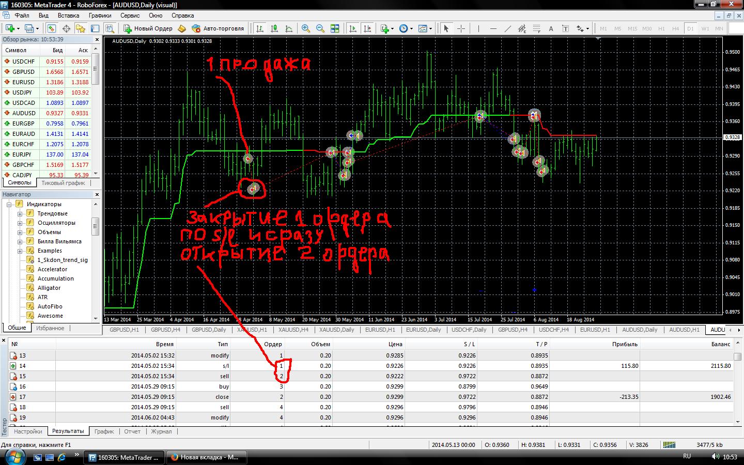Tile chart windows icon
This screenshot has width=744, height=465.
point(335,28)
